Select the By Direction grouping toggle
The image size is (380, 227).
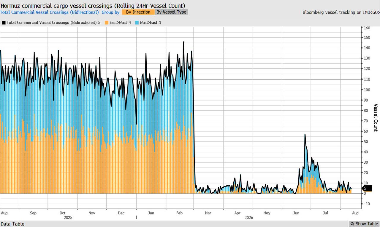point(138,12)
